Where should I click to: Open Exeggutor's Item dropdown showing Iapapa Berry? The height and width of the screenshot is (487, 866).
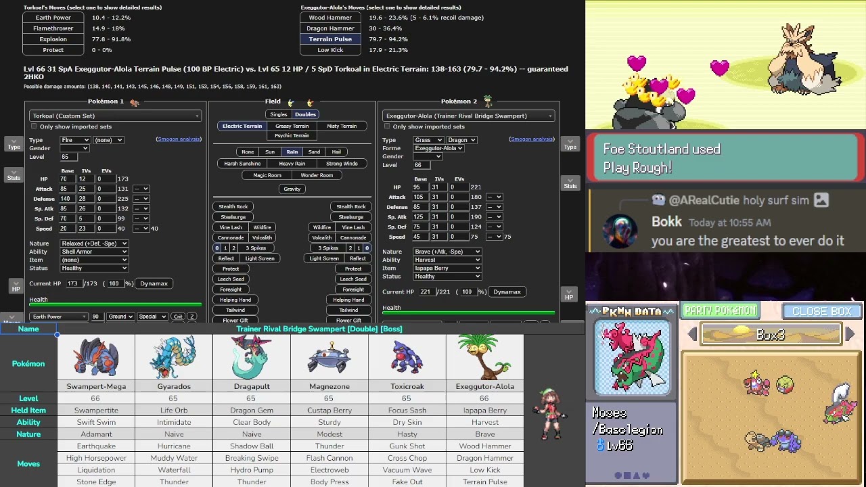click(x=447, y=268)
